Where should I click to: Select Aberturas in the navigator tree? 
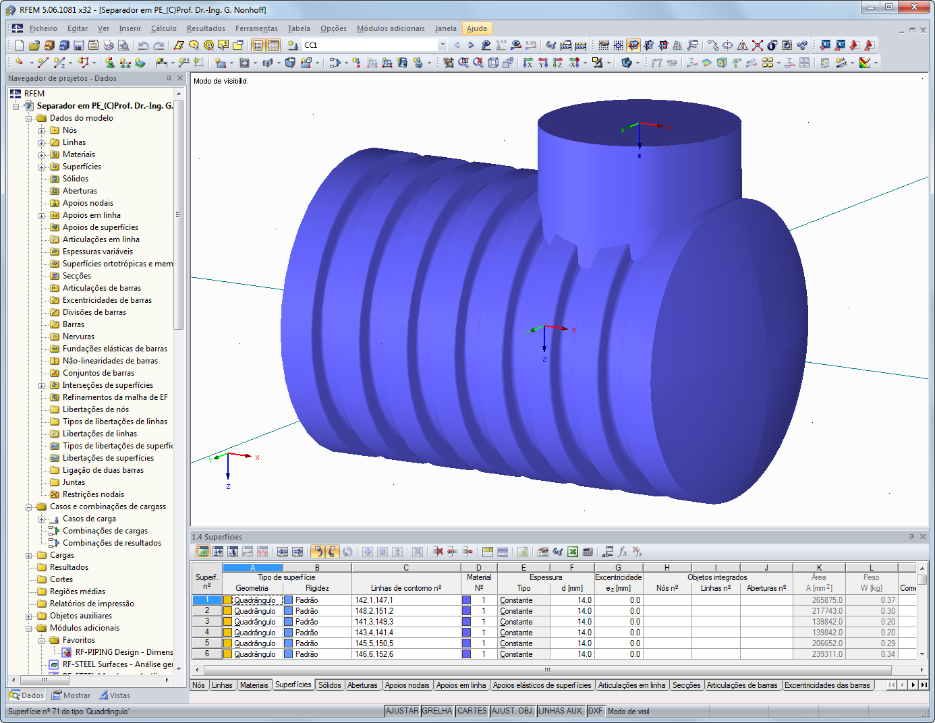80,191
